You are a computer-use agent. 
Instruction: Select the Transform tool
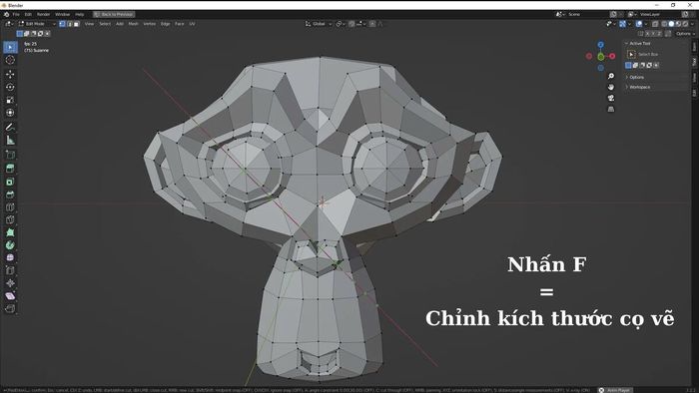10,113
